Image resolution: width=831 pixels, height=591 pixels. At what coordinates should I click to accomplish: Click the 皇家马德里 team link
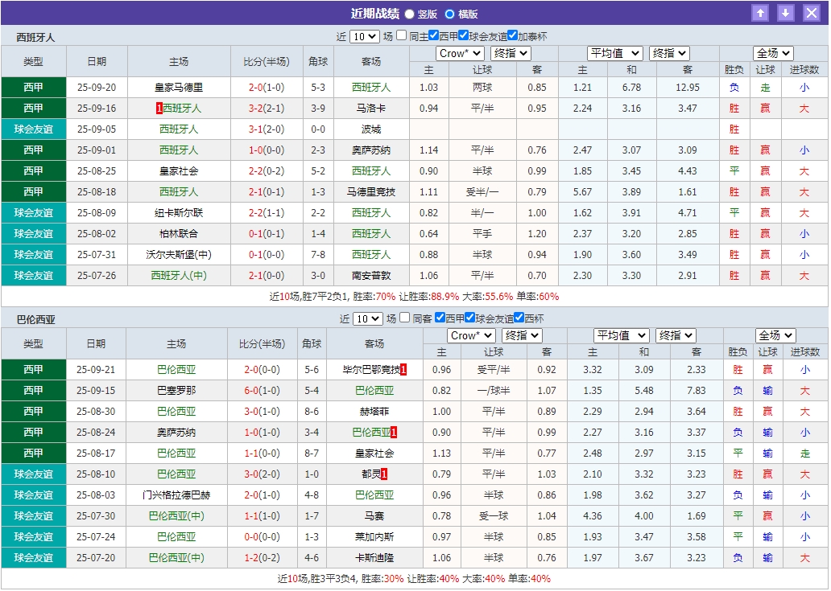pyautogui.click(x=177, y=87)
